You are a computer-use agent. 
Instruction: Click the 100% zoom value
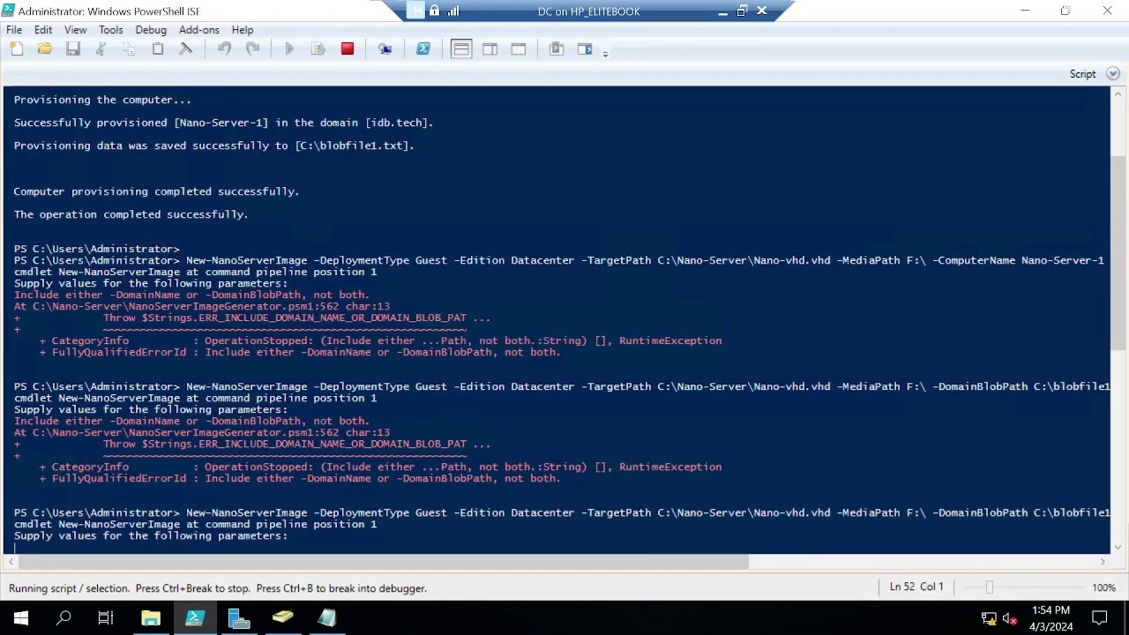[x=1104, y=588]
